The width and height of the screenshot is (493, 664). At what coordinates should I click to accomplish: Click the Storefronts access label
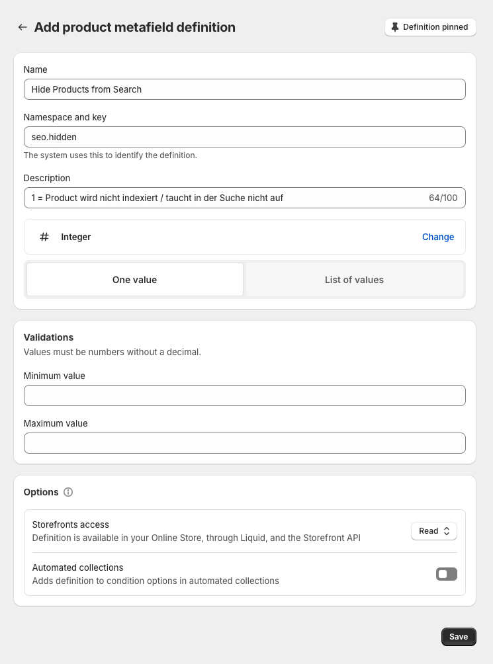[x=71, y=524]
